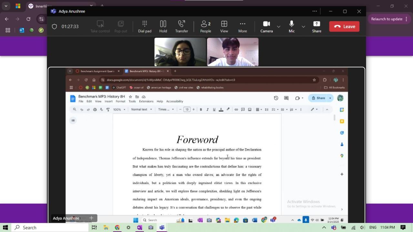Image resolution: width=413 pixels, height=232 pixels.
Task: Open File Explorer from the taskbar
Action: pyautogui.click(x=106, y=227)
